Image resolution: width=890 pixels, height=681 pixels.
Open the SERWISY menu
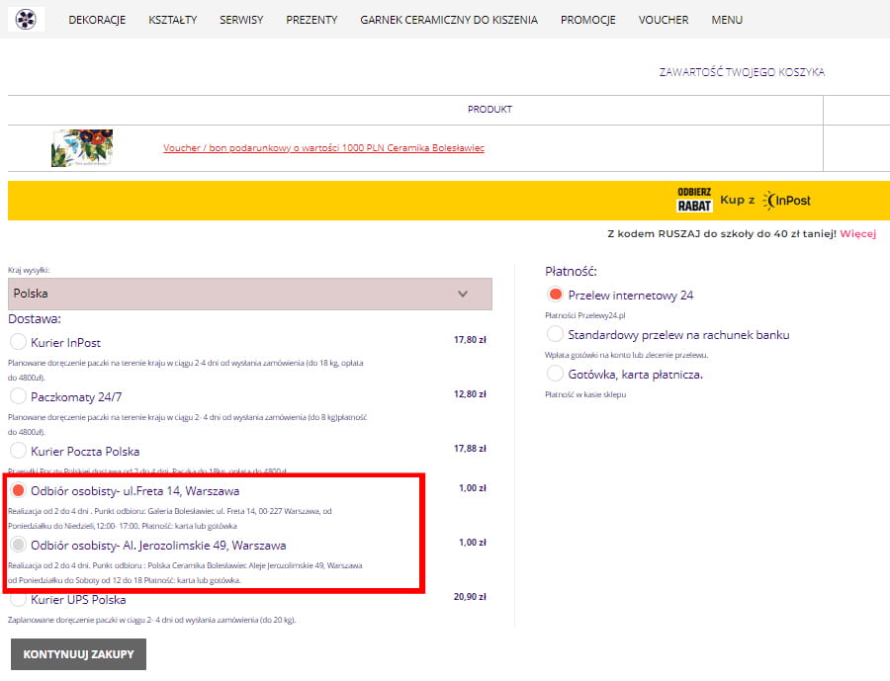(x=241, y=20)
